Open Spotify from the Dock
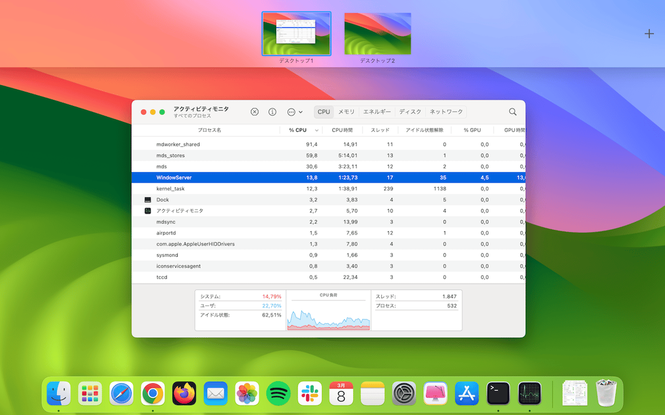Image resolution: width=665 pixels, height=415 pixels. tap(278, 393)
